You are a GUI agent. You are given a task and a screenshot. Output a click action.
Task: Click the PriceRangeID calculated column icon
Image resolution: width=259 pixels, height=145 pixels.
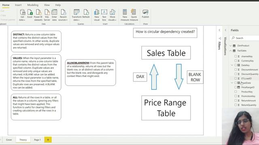coord(239,87)
